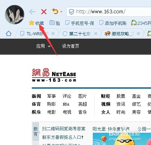Click the user avatar picture

tap(14, 14)
